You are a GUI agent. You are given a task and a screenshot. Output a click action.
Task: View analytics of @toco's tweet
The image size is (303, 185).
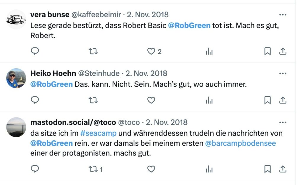click(209, 169)
